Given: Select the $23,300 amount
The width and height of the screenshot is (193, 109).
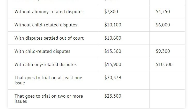Looking at the screenshot, I should 113,96.
